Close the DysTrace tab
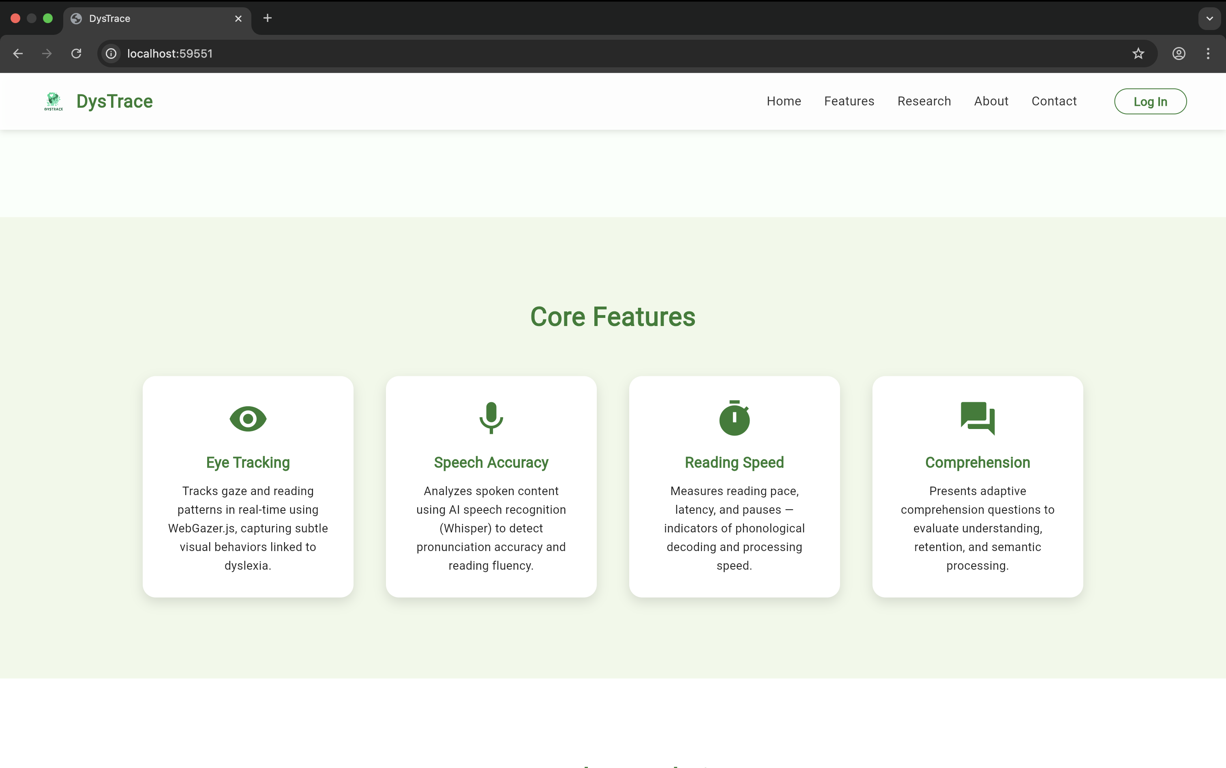The height and width of the screenshot is (768, 1226). pos(238,19)
